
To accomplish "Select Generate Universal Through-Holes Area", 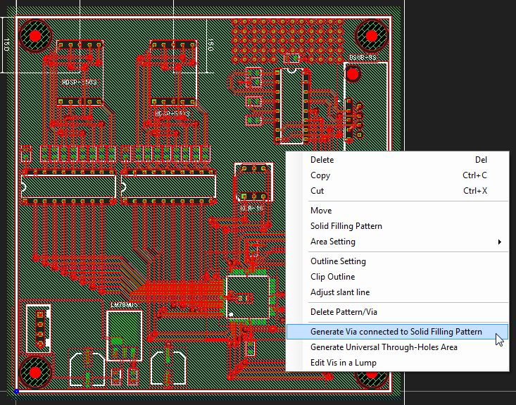I will click(398, 347).
